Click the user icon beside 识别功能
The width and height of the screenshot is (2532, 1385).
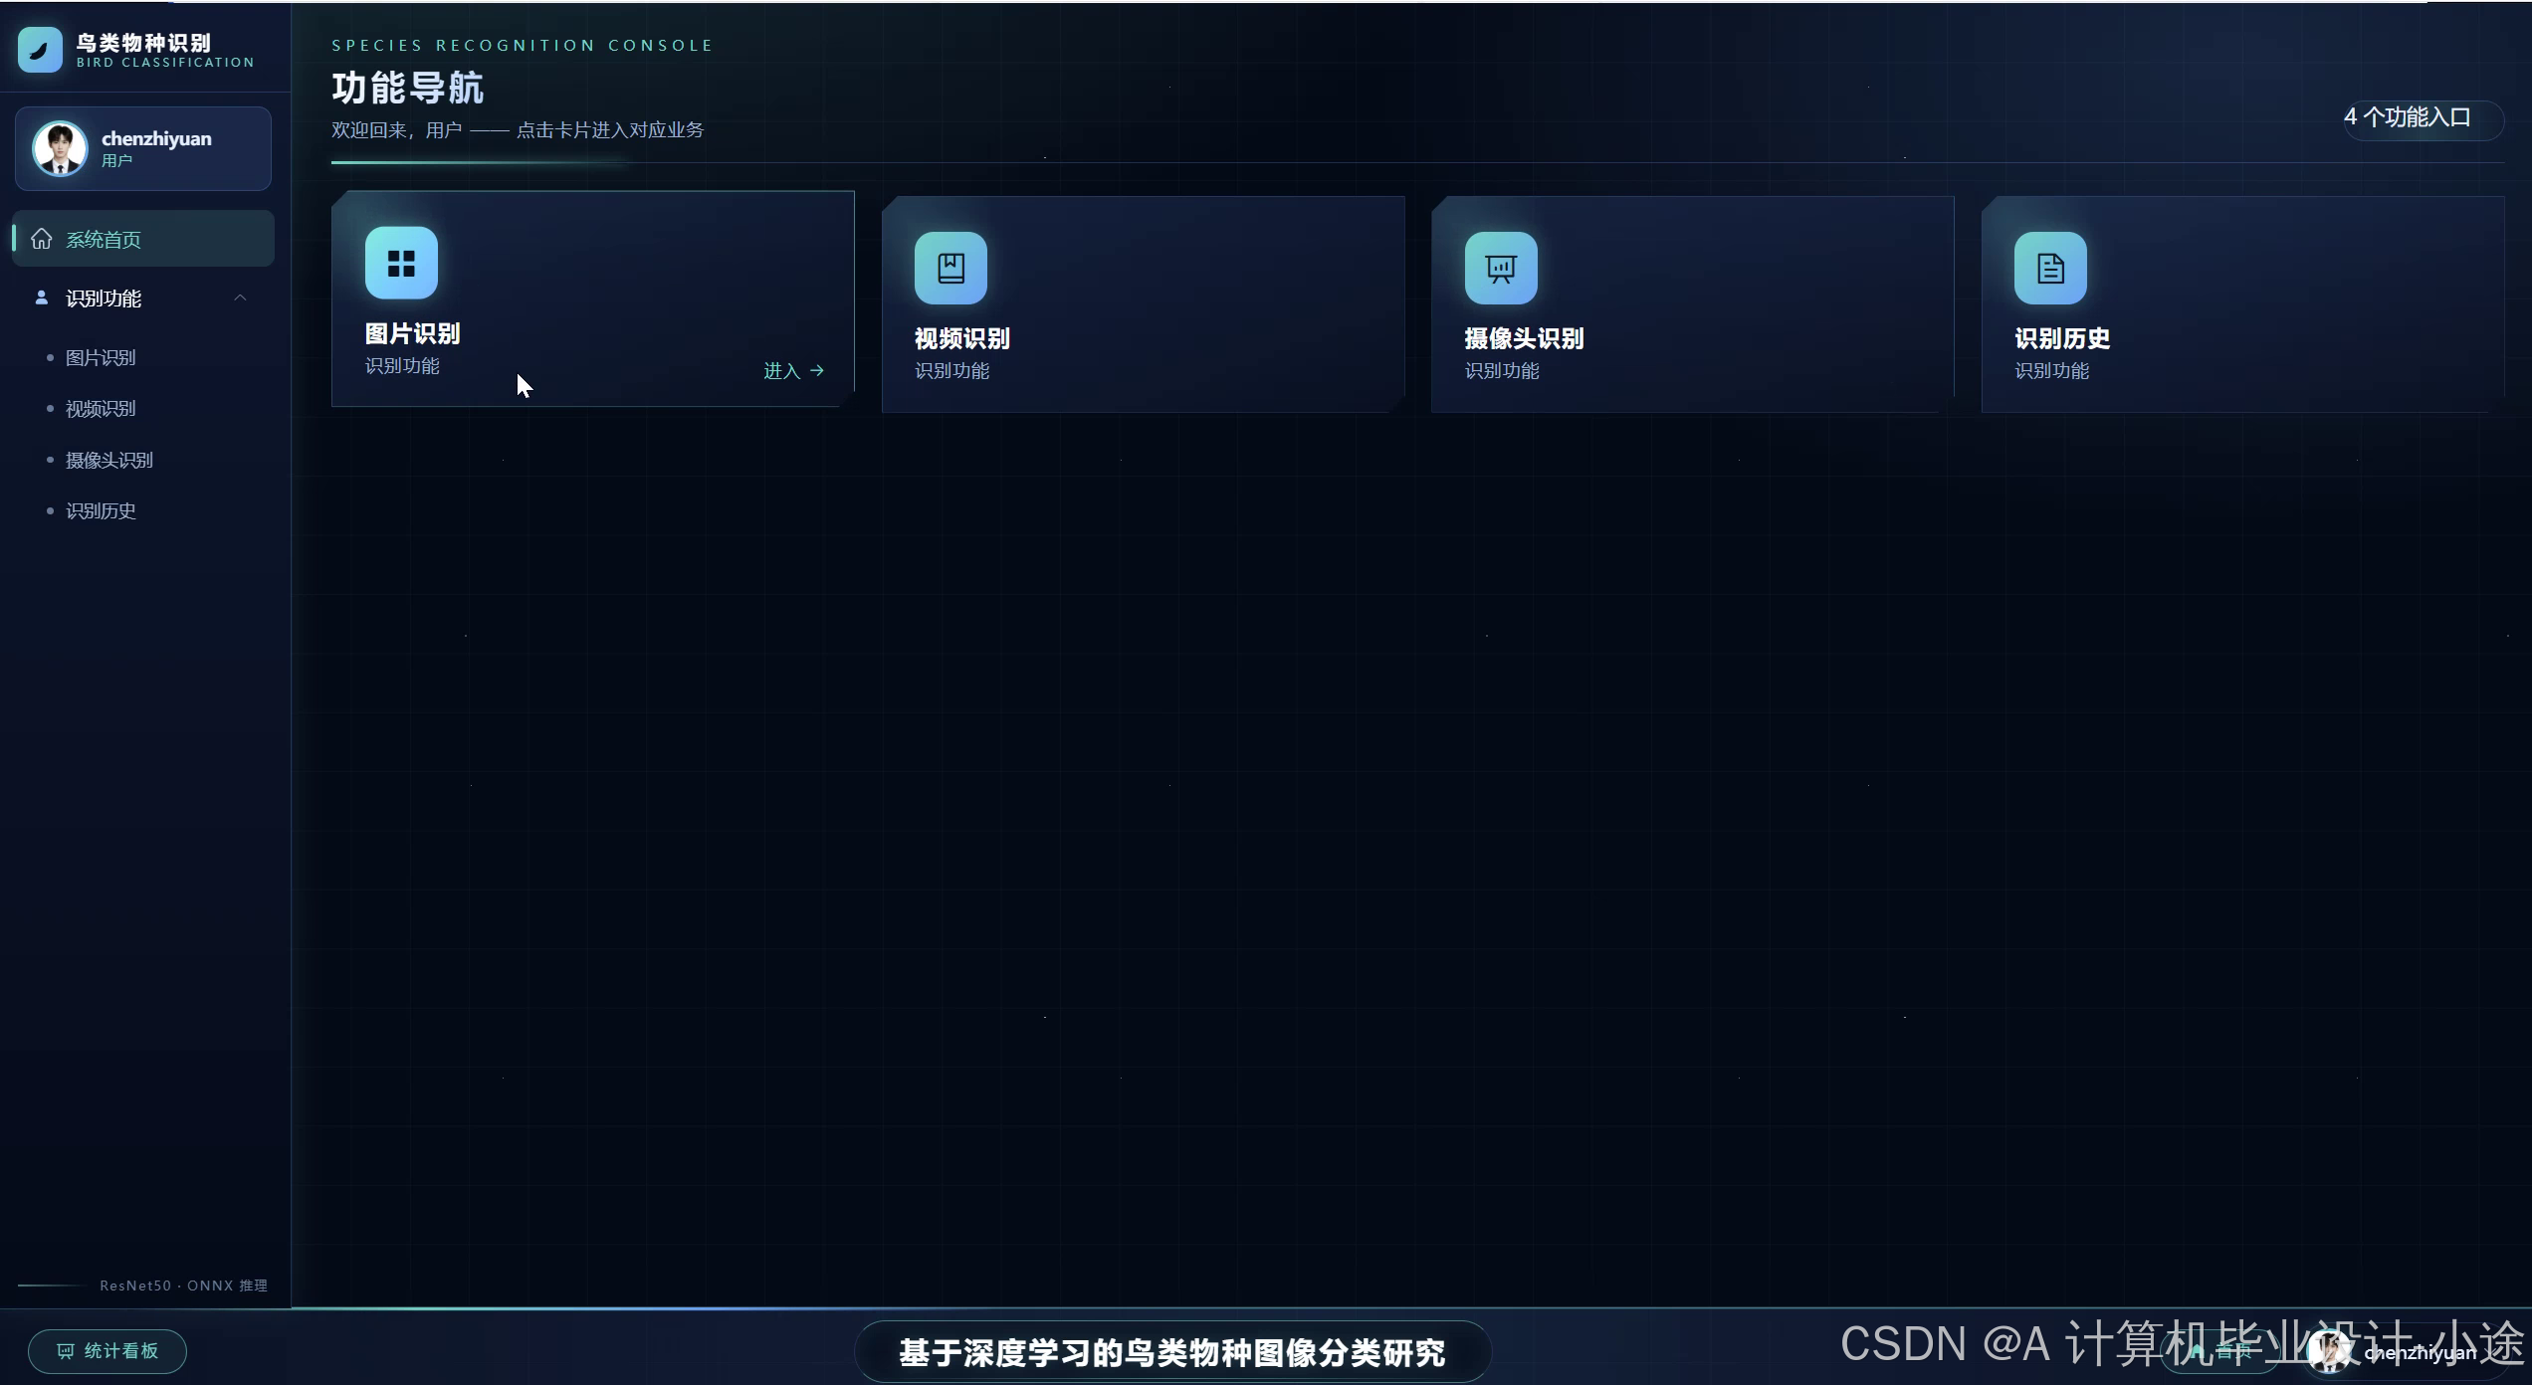[41, 297]
